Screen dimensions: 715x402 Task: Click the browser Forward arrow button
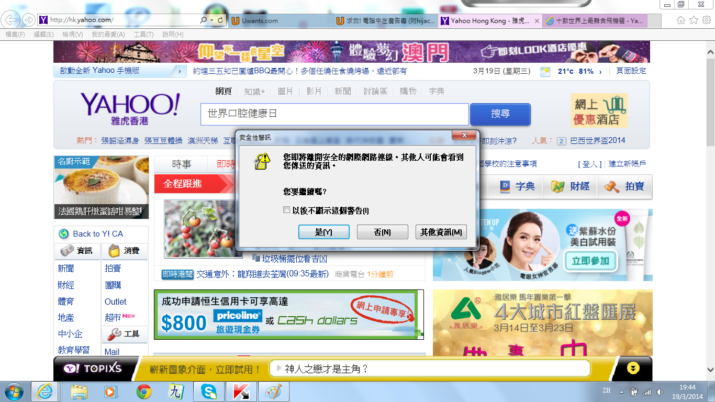tap(29, 20)
